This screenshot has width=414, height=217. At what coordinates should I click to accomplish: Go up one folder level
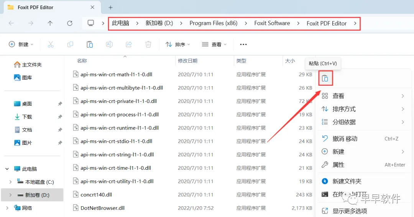(x=50, y=23)
